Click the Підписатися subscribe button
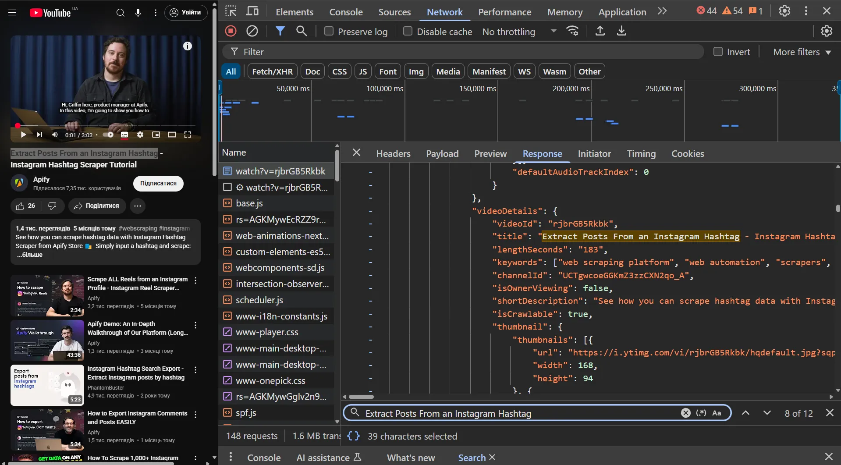841x465 pixels. [158, 183]
